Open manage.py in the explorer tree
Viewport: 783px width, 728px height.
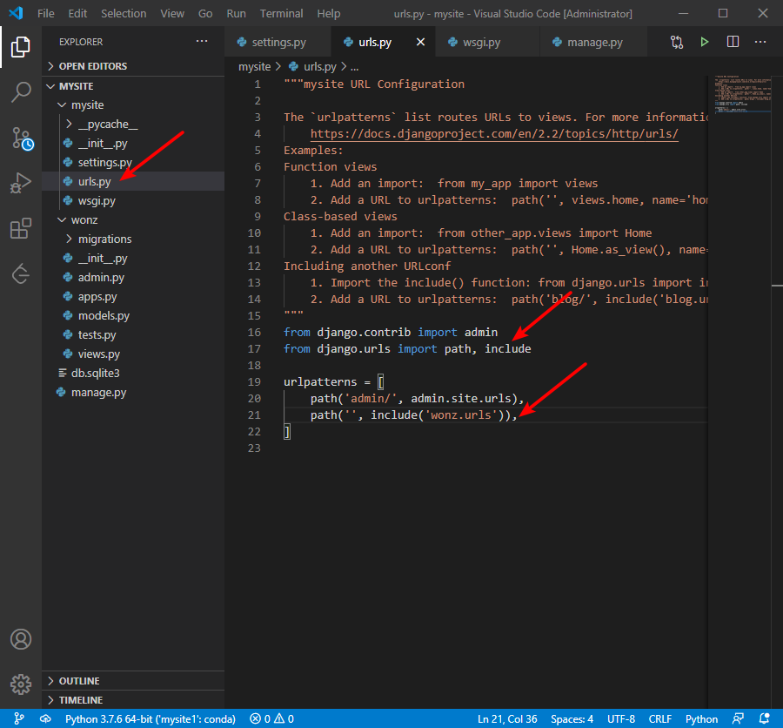[133, 393]
